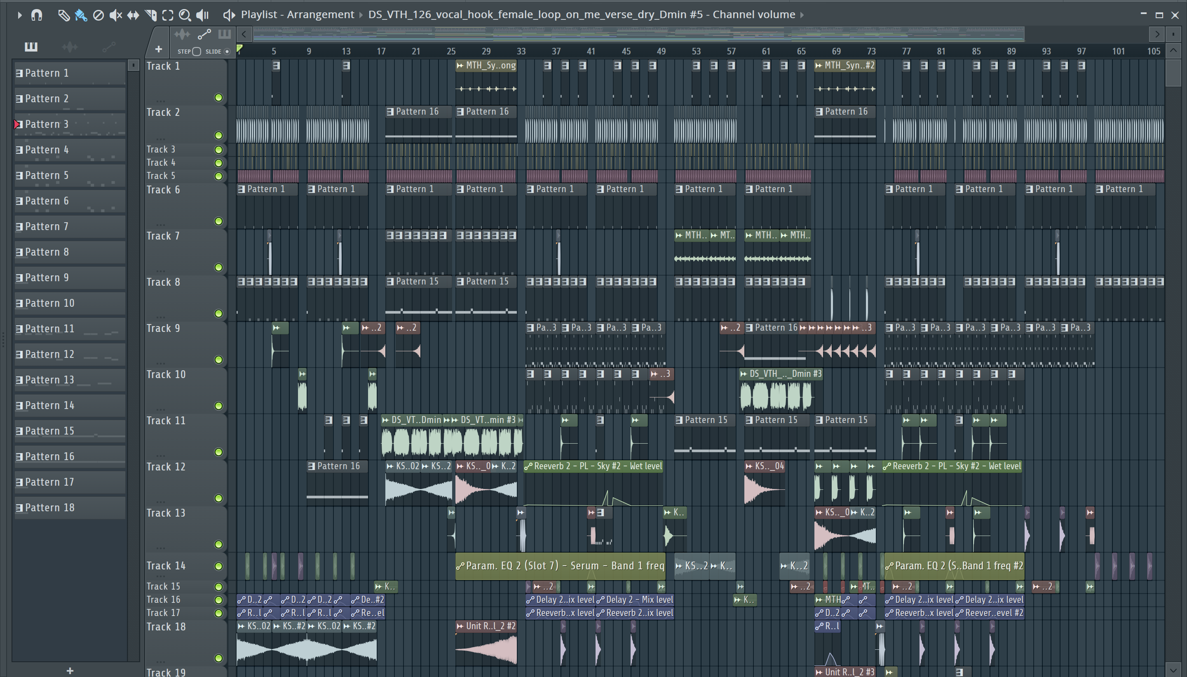
Task: Mute Track 18 with its green LED
Action: pos(218,658)
